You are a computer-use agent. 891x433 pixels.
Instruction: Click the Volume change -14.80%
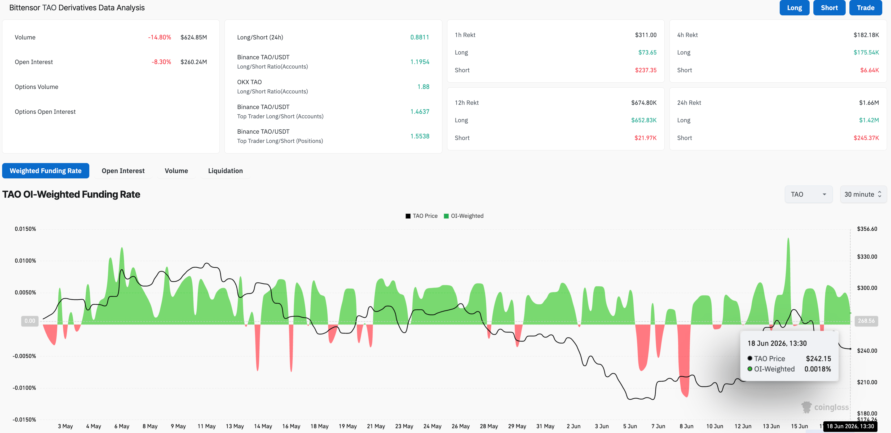pos(160,37)
